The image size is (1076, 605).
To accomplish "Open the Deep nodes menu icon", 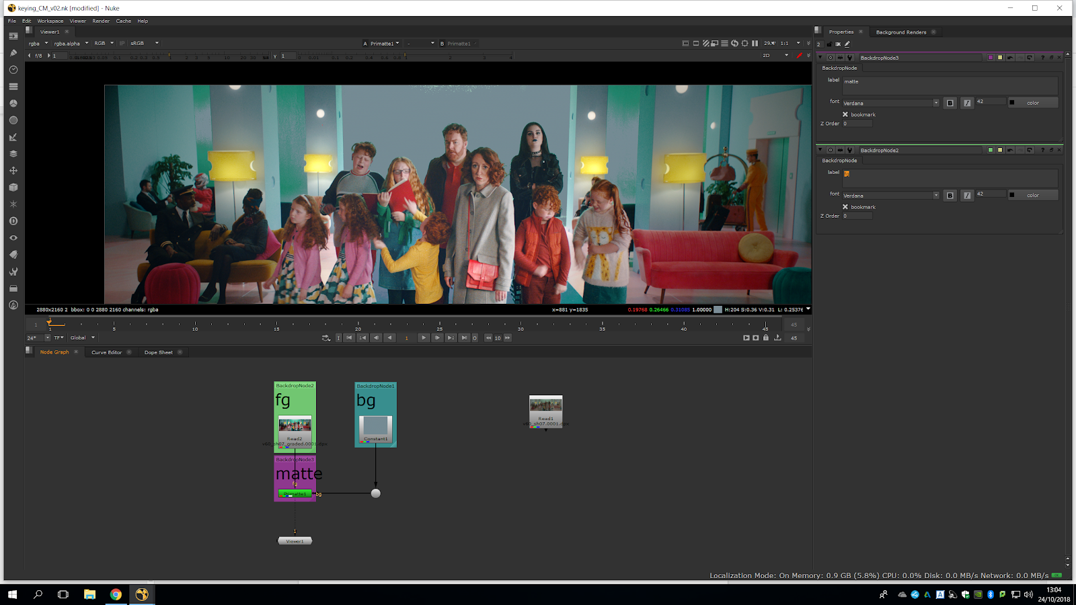I will pos(13,221).
